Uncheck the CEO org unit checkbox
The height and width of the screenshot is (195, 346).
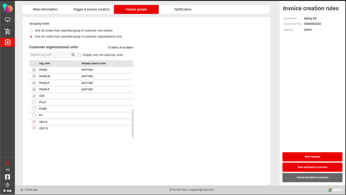[34, 96]
